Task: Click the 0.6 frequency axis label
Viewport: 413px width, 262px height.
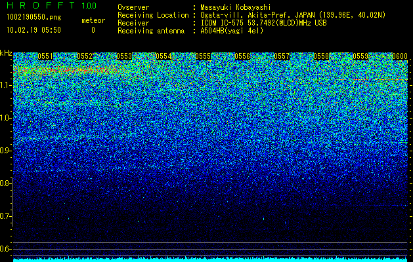Action: (5, 249)
